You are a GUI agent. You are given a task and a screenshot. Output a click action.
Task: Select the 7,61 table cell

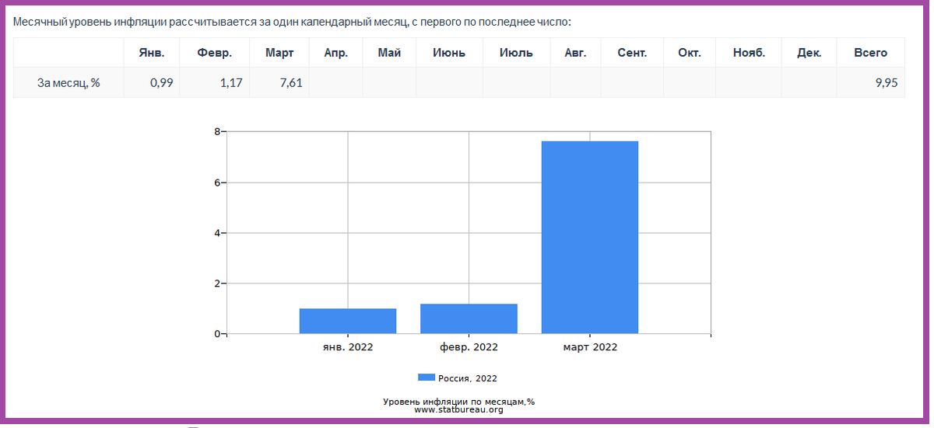[279, 82]
